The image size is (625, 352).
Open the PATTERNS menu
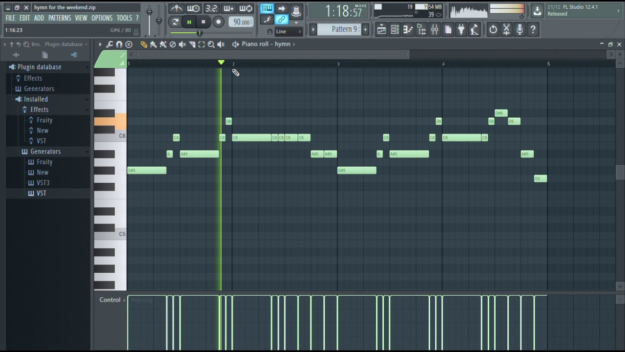(x=60, y=18)
